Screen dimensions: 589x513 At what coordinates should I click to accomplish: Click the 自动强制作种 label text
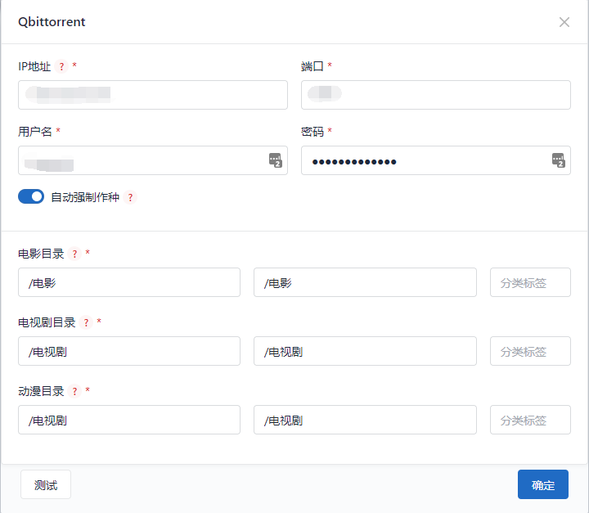[85, 197]
